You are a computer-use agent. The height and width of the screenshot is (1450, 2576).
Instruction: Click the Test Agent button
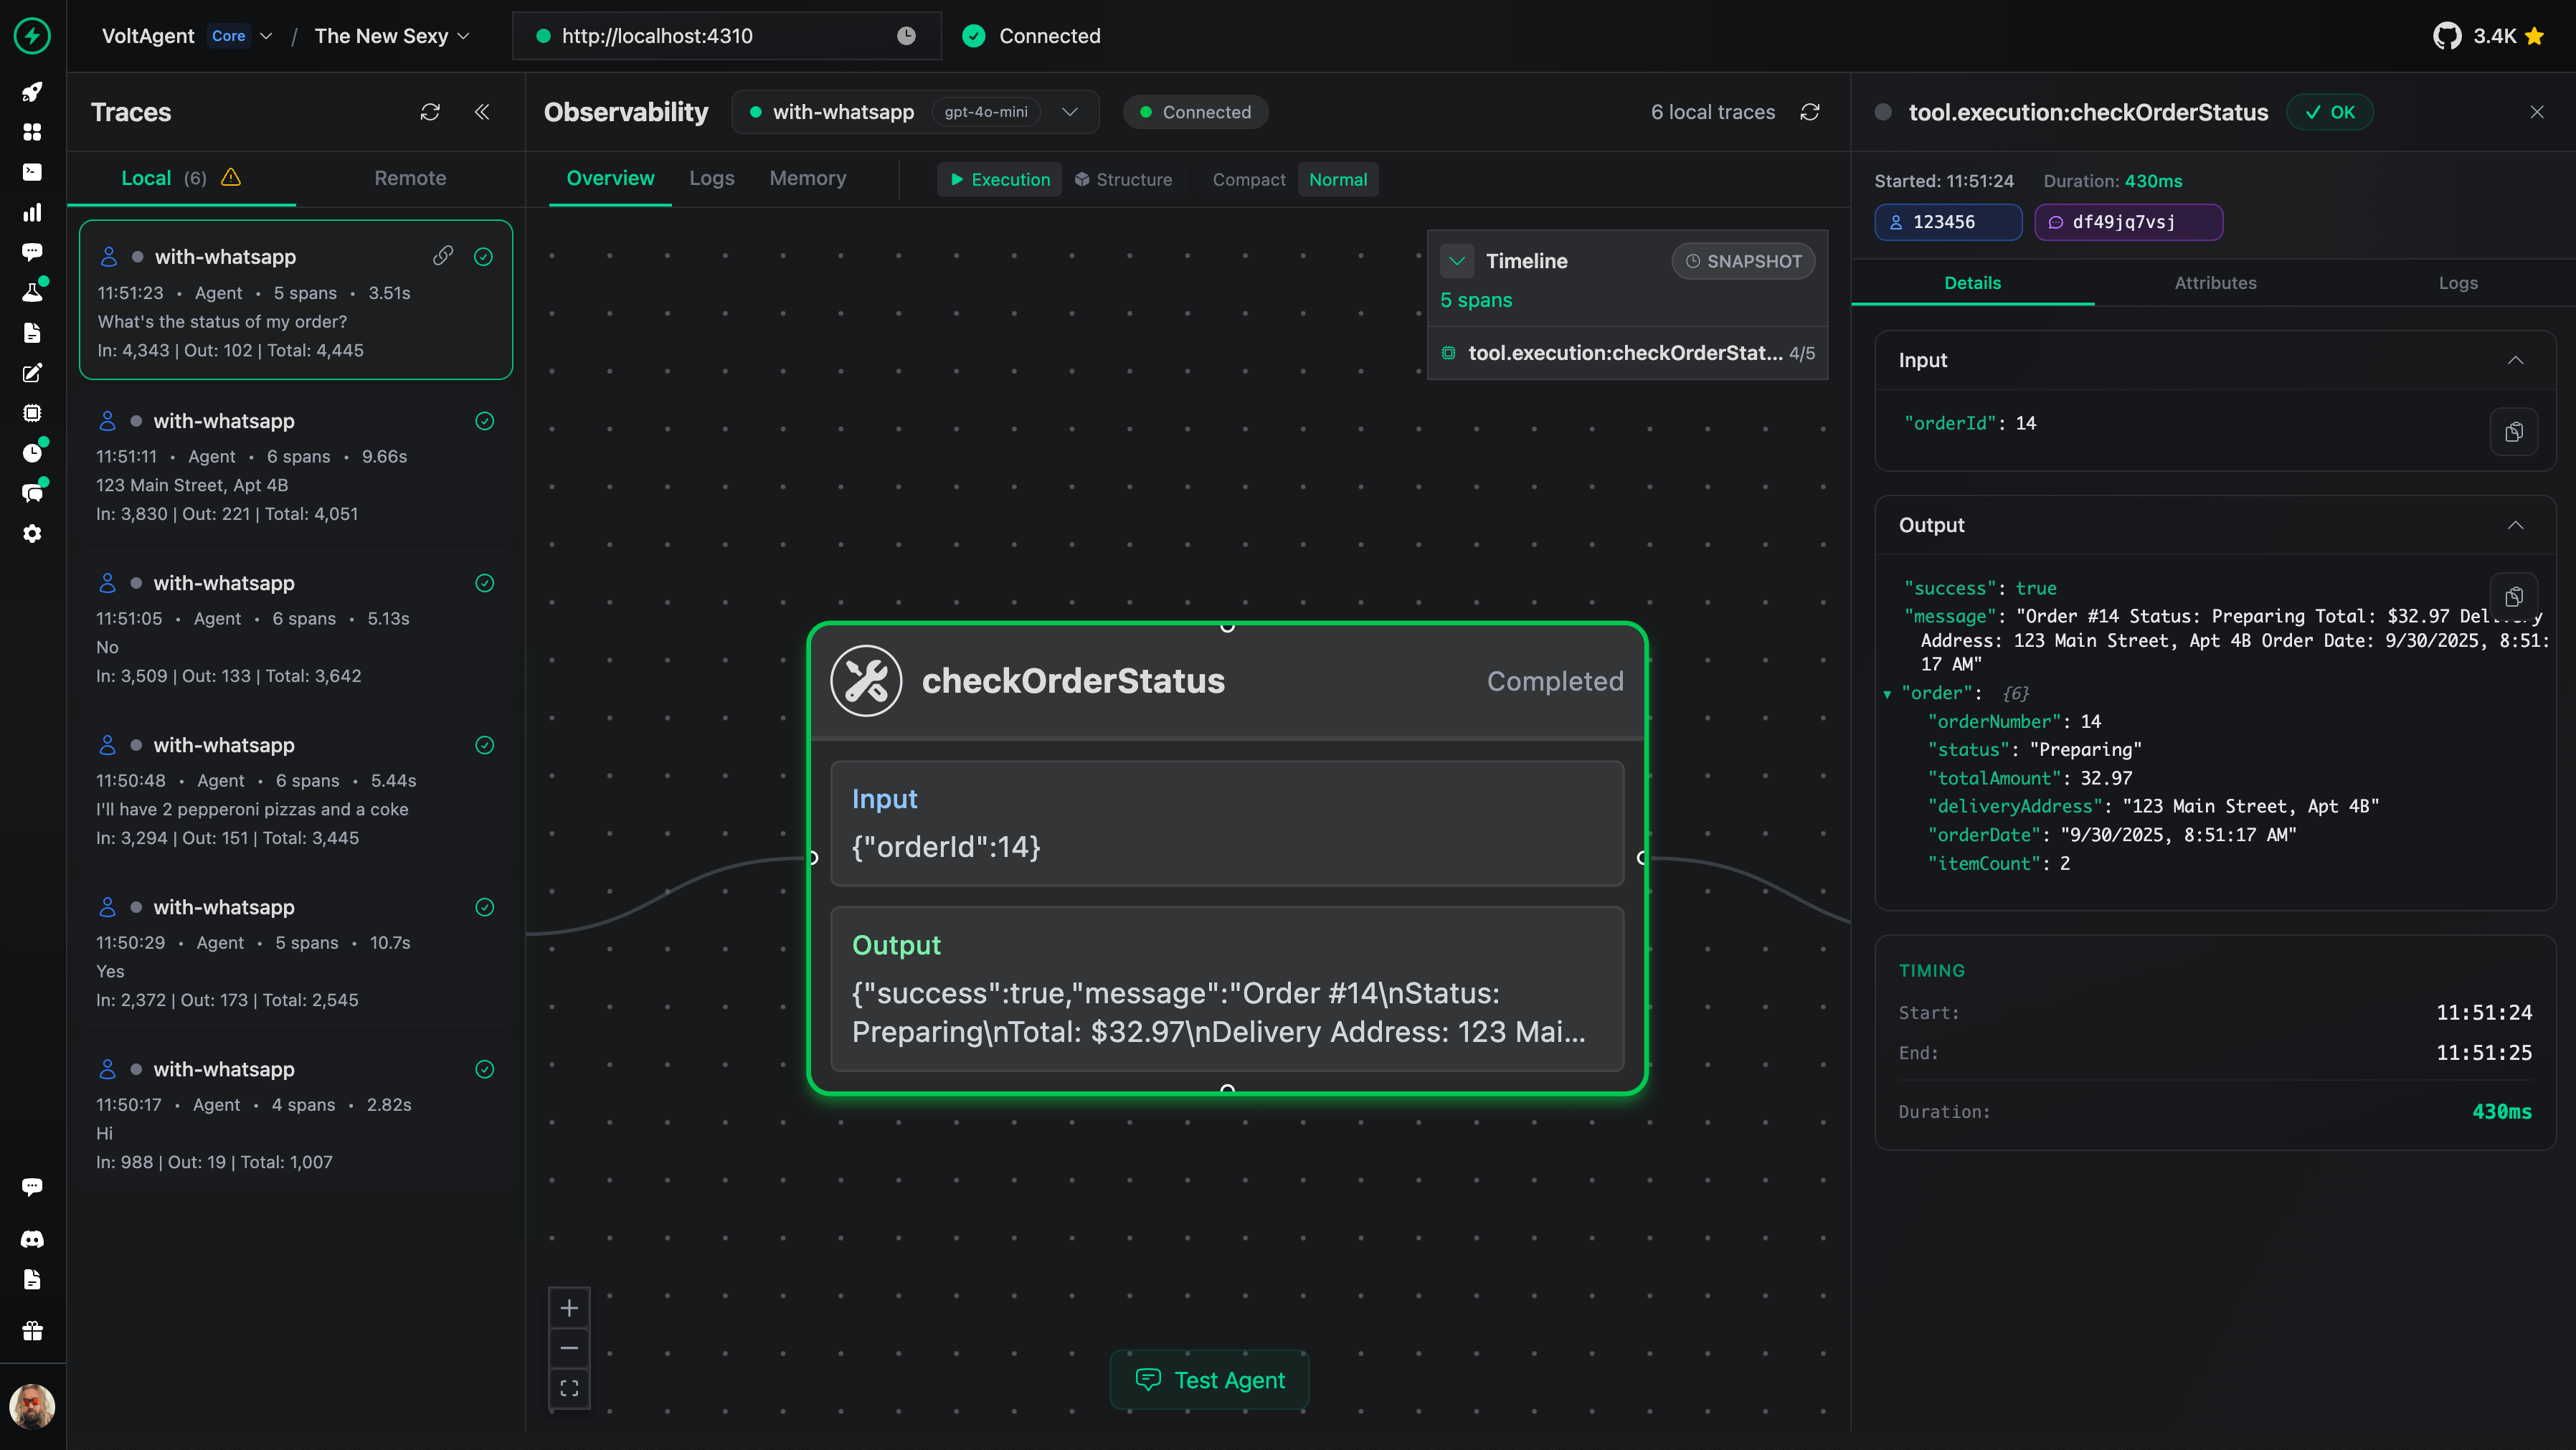(1209, 1380)
